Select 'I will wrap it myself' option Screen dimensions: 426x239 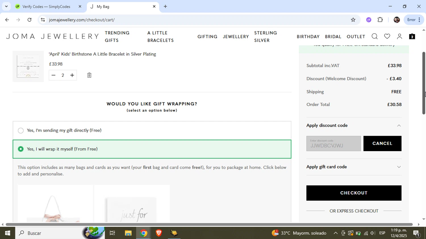[x=21, y=149]
